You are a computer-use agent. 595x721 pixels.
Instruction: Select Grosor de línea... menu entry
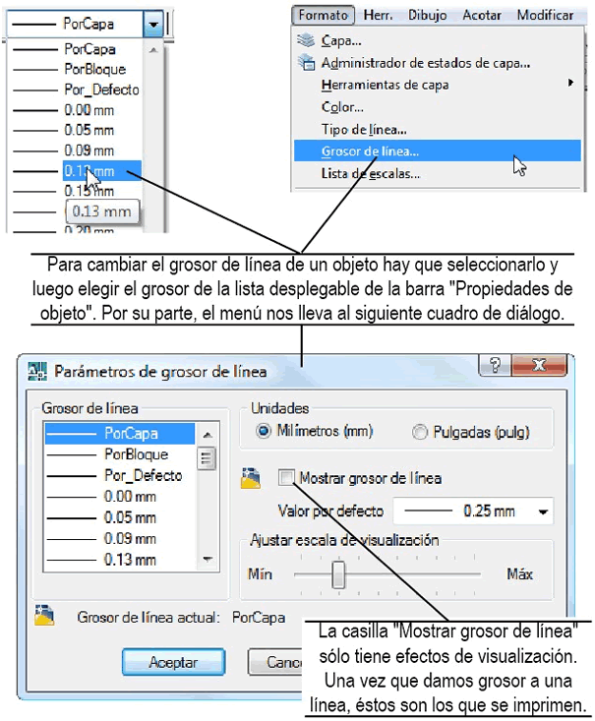click(x=438, y=150)
